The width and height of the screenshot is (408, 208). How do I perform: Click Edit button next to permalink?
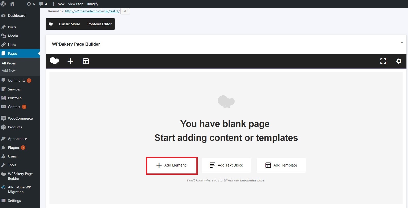tap(125, 11)
